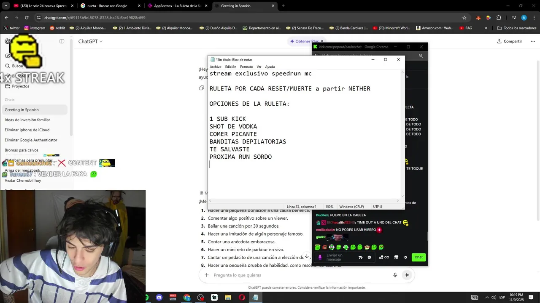The width and height of the screenshot is (540, 303).
Task: Open the Chrome extensions puzzle icon
Action: tap(499, 18)
